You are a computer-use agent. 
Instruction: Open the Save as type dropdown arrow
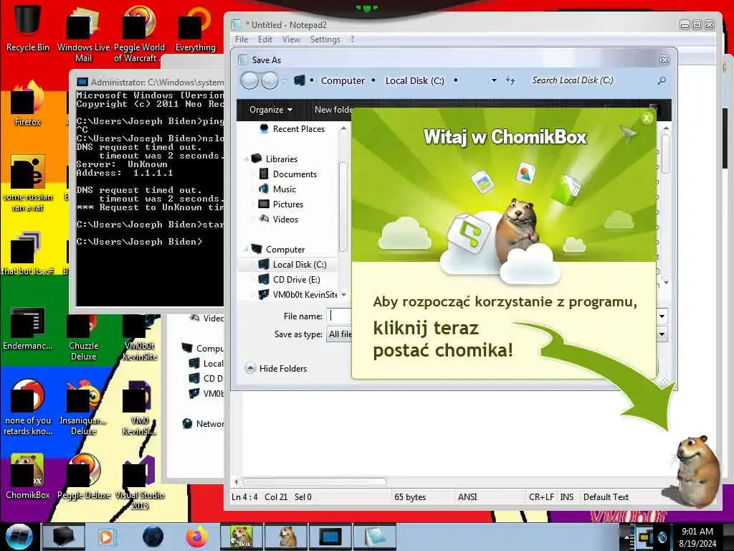tap(662, 334)
